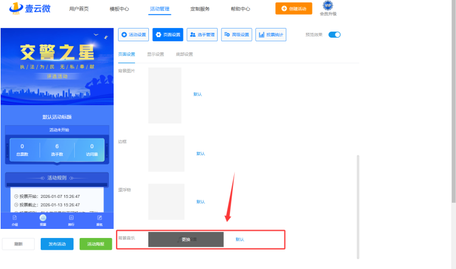Click 更换 on background music
The image size is (456, 269).
[186, 239]
